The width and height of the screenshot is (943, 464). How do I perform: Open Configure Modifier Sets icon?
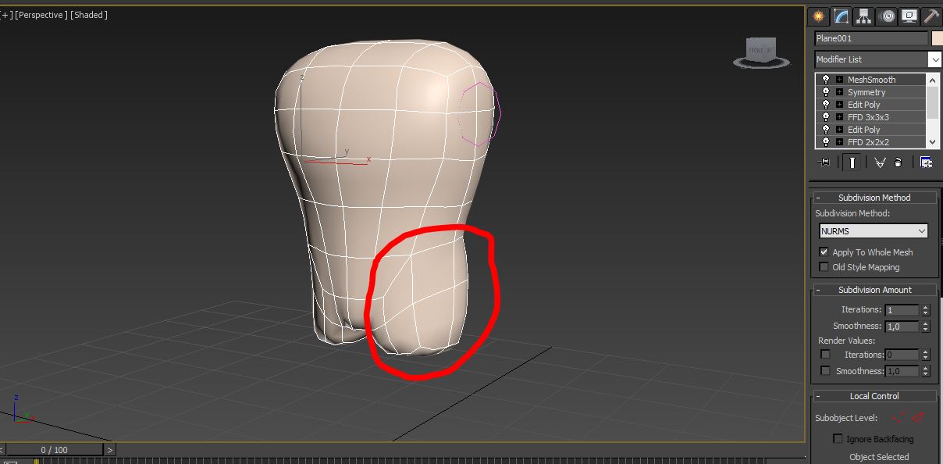point(926,162)
